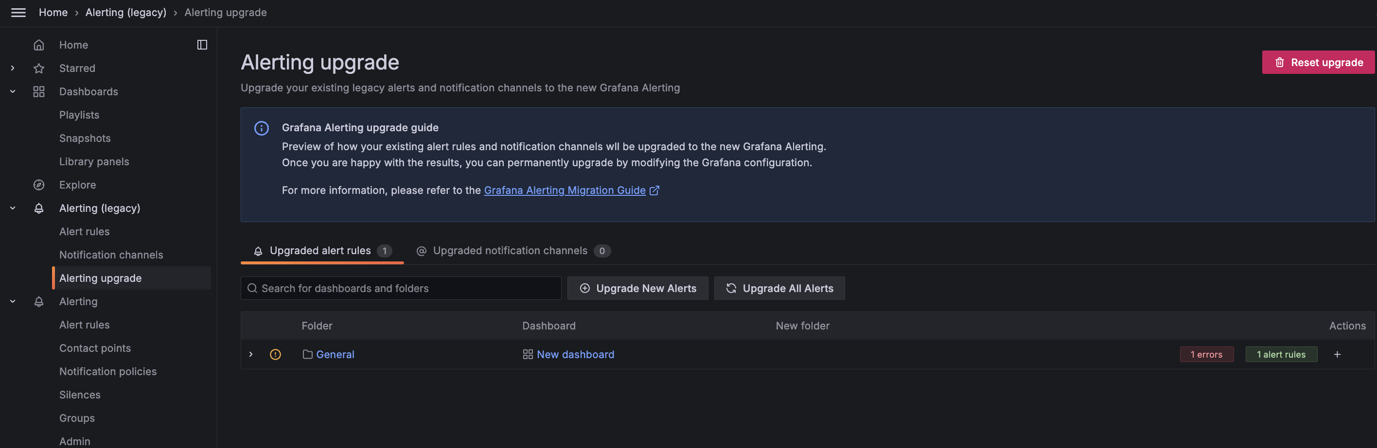The image size is (1377, 448).
Task: Expand the Starred section
Action: pyautogui.click(x=12, y=68)
